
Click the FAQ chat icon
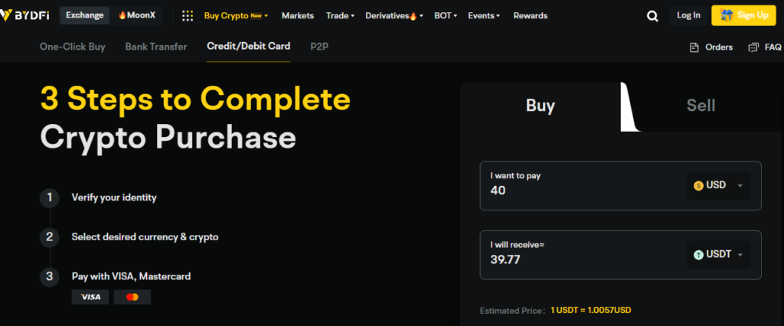click(753, 47)
